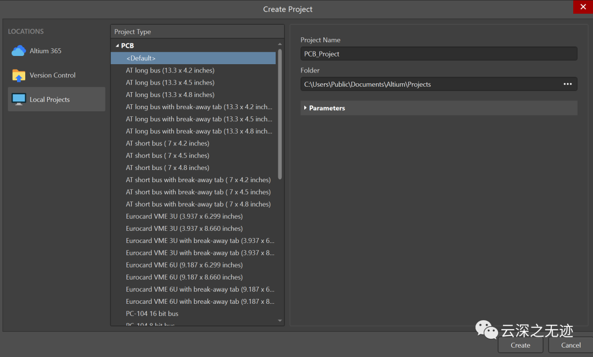The height and width of the screenshot is (357, 593).
Task: Select the <Default> project type
Action: point(193,58)
